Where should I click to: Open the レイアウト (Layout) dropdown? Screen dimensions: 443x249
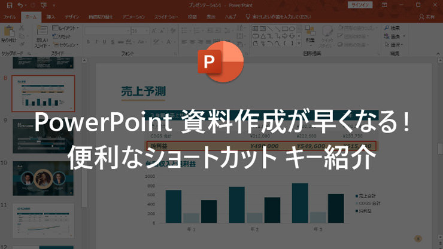tap(66, 28)
